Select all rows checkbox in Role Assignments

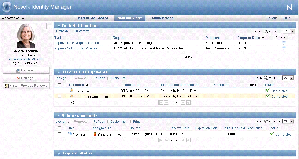point(60,128)
